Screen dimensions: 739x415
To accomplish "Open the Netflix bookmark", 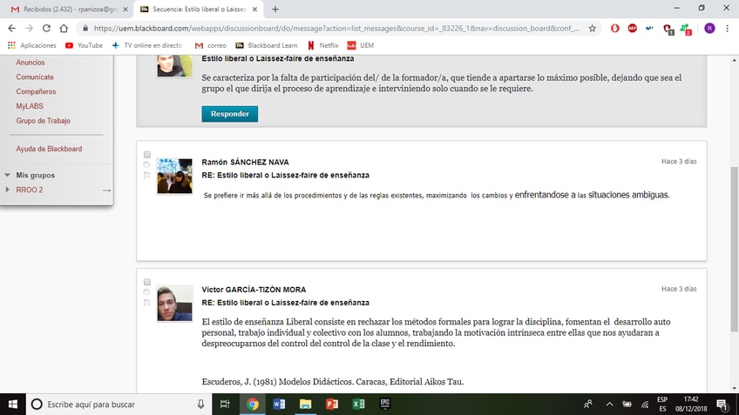I will (322, 45).
